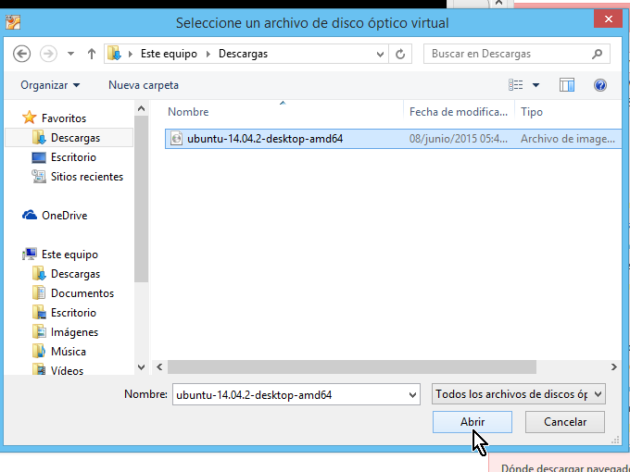The height and width of the screenshot is (472, 630).
Task: Refresh the Descargas folder view
Action: pyautogui.click(x=400, y=54)
